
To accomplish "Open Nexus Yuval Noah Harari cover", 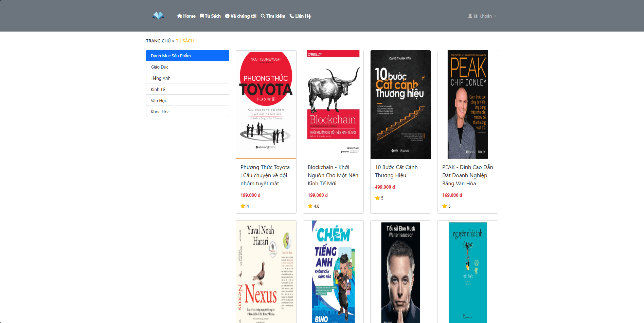I will click(266, 272).
